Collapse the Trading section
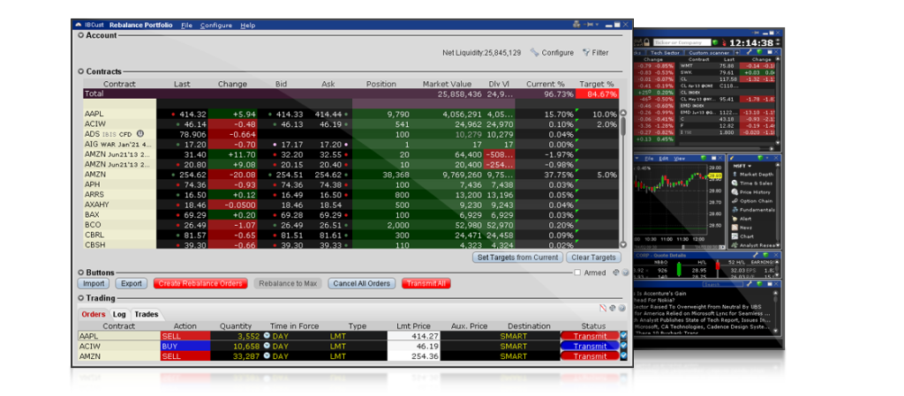 (x=81, y=298)
